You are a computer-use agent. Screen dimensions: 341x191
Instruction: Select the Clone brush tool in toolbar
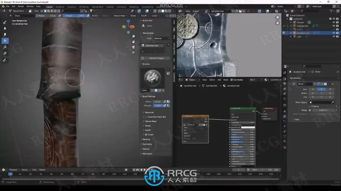pyautogui.click(x=5, y=41)
